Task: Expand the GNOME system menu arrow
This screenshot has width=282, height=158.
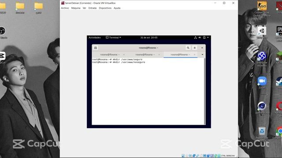Action: 208,37
